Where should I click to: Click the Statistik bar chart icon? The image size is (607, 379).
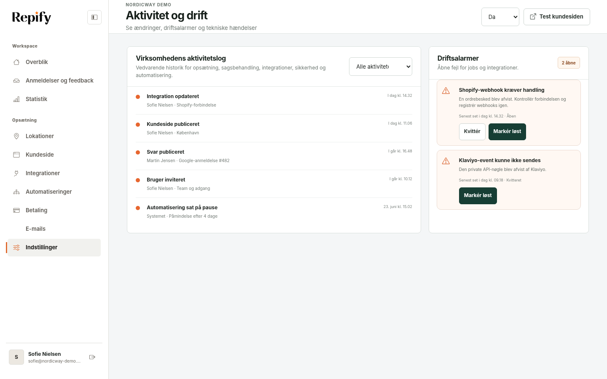click(16, 99)
